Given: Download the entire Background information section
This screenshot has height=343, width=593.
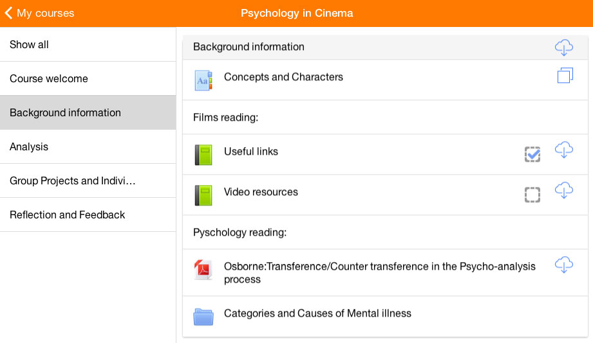Looking at the screenshot, I should point(563,48).
